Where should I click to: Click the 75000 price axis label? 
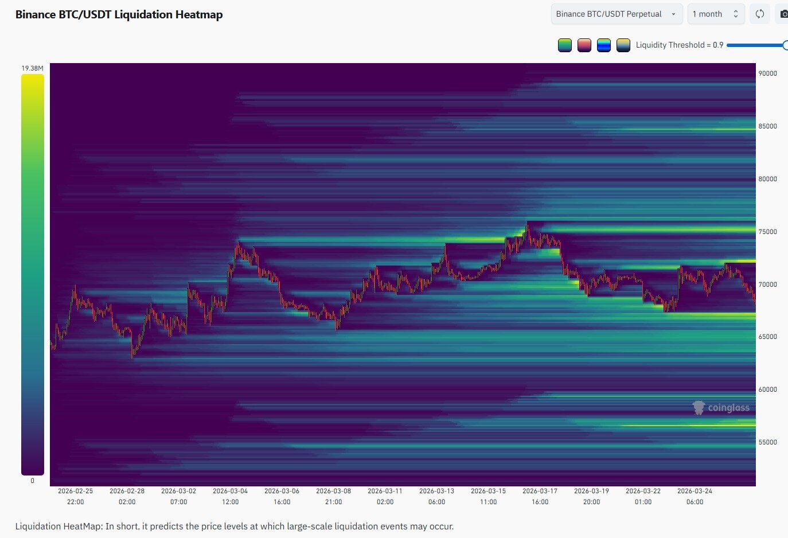point(767,232)
